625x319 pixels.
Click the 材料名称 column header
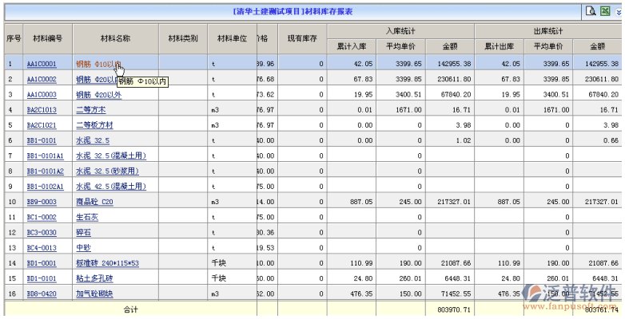coord(116,38)
